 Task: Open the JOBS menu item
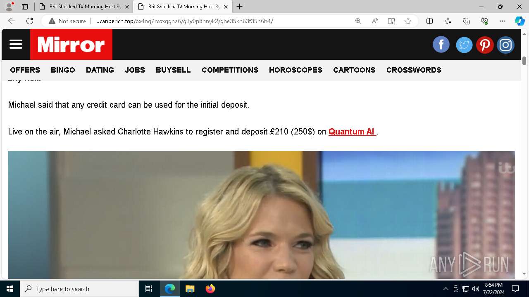point(135,70)
